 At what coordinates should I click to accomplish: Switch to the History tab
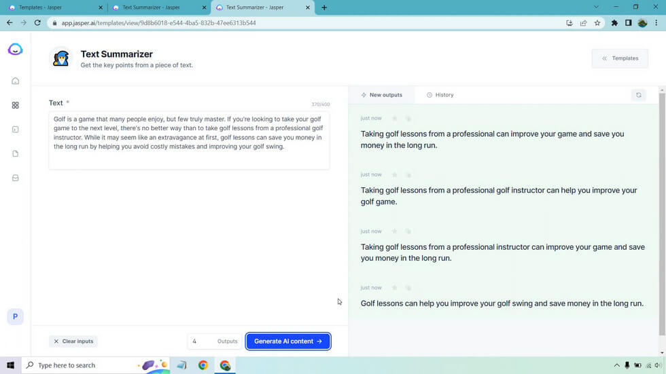440,95
